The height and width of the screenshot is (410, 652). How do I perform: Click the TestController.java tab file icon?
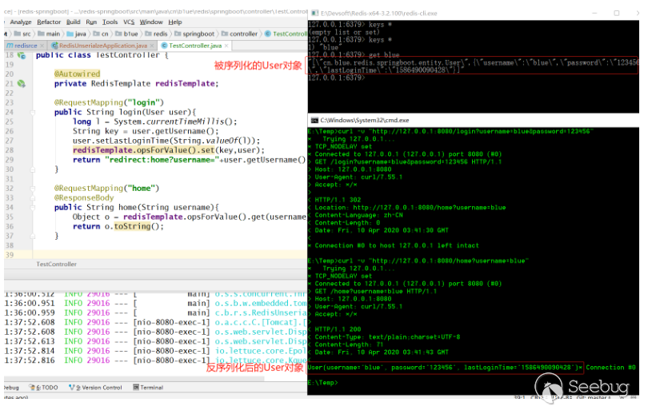pyautogui.click(x=163, y=46)
